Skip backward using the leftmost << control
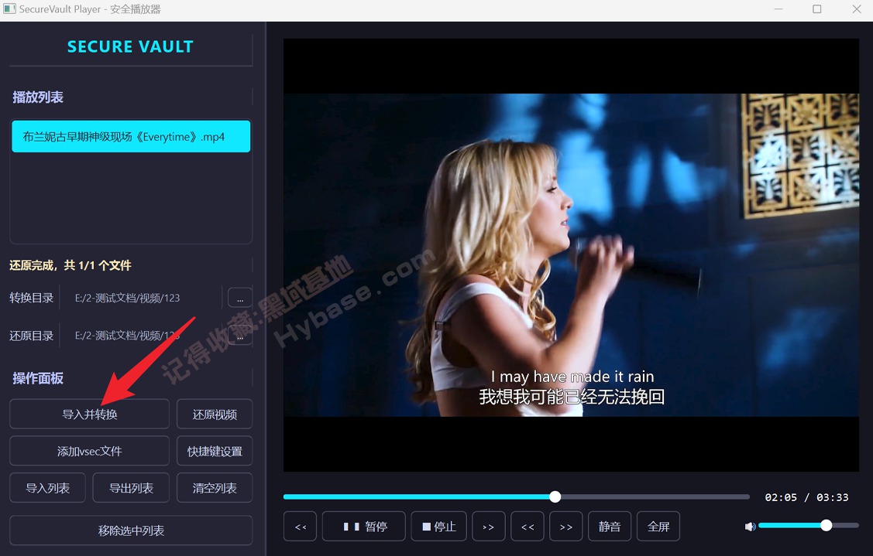The height and width of the screenshot is (556, 873). point(300,526)
